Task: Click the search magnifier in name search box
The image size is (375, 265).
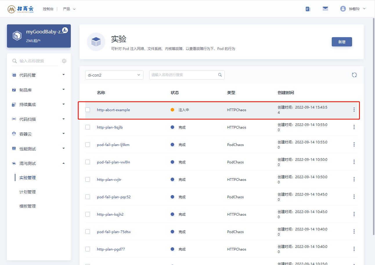Action: pyautogui.click(x=220, y=75)
